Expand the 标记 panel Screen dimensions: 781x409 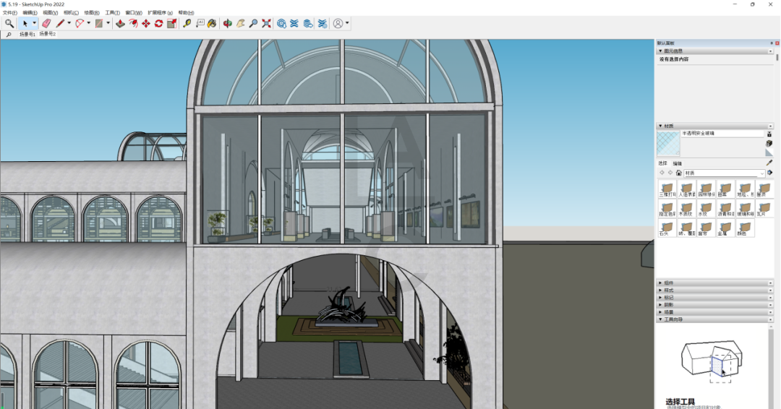tap(714, 297)
